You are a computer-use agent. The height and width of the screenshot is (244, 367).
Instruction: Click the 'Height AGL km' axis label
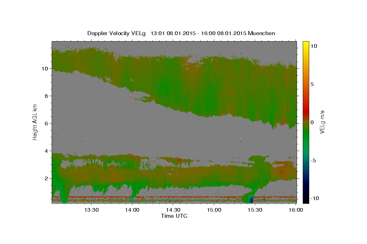tap(35, 122)
